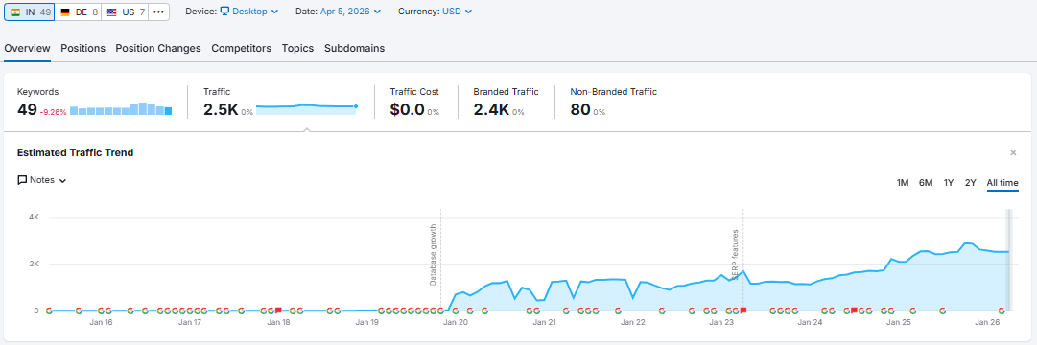
Task: Click the last Google update icon near Jan 26
Action: (1002, 310)
